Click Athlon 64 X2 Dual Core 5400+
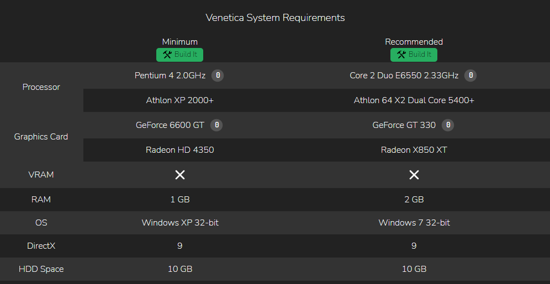550x284 pixels. tap(414, 100)
